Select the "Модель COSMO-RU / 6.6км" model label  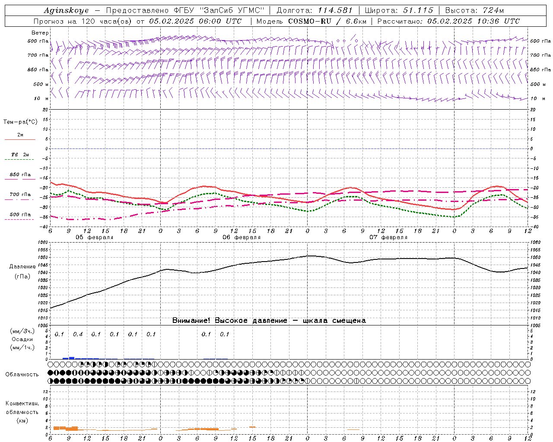pos(312,21)
